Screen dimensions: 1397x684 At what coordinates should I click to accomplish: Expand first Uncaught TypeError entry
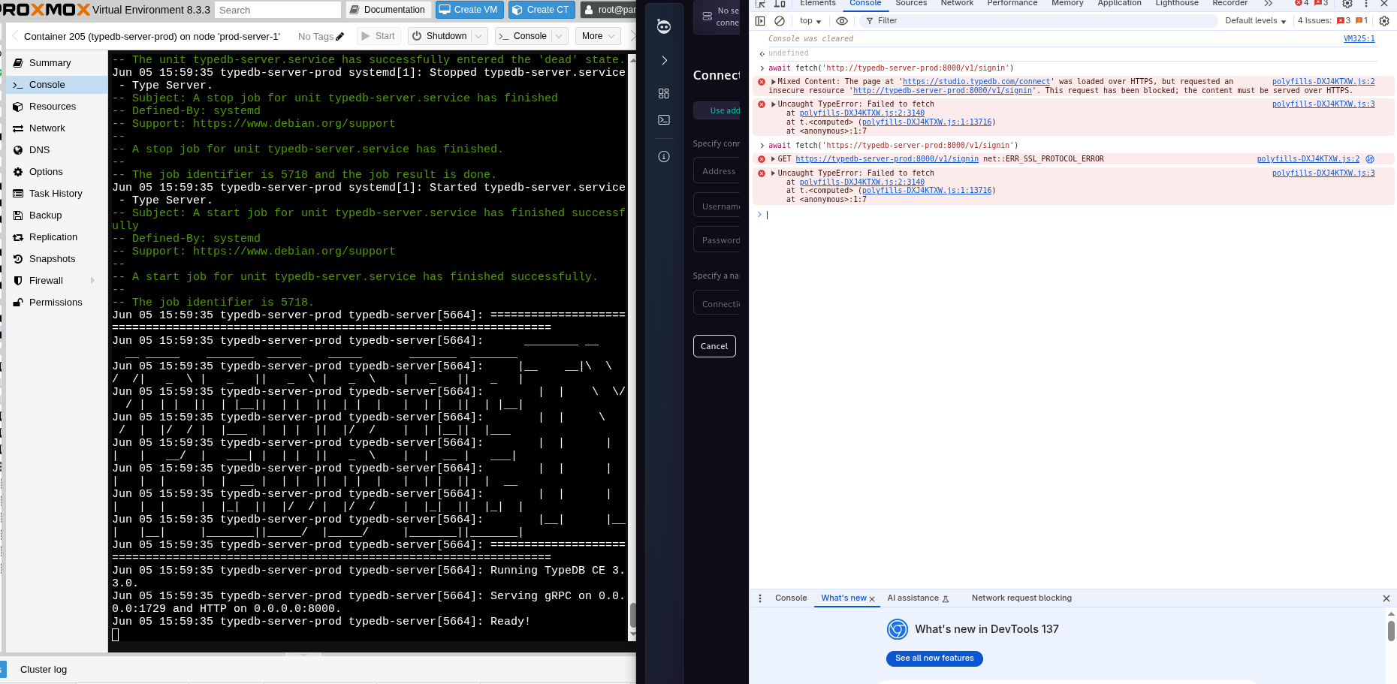pos(773,104)
